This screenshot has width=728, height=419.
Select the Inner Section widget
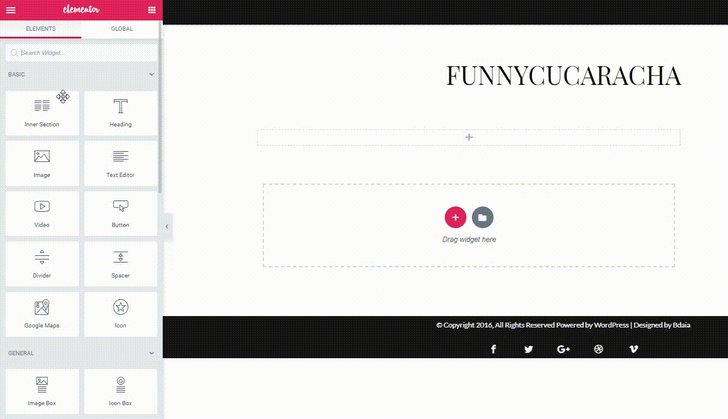click(42, 113)
